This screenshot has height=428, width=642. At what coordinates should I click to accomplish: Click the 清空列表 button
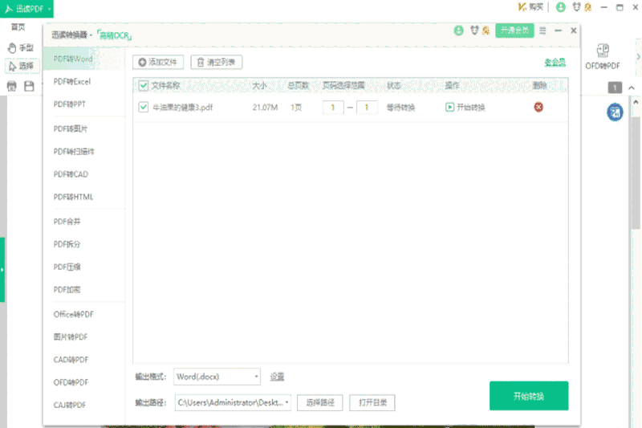(x=217, y=63)
